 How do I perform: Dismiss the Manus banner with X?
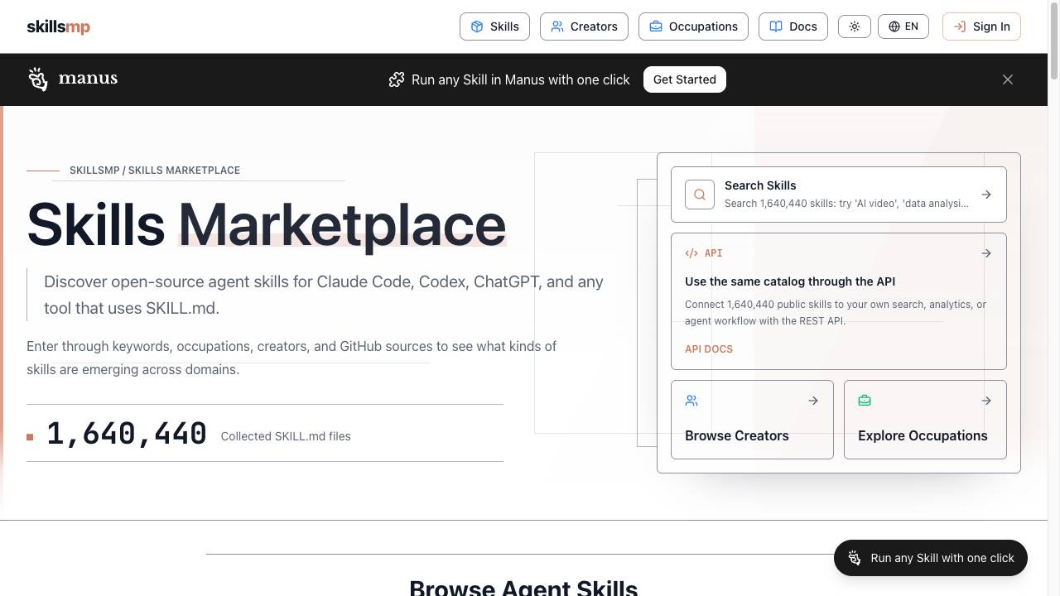tap(1008, 79)
